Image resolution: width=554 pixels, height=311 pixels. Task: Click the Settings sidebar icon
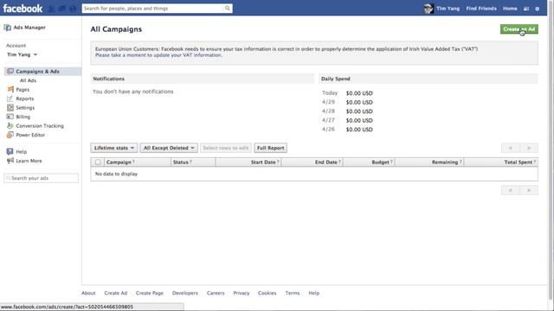coord(10,107)
